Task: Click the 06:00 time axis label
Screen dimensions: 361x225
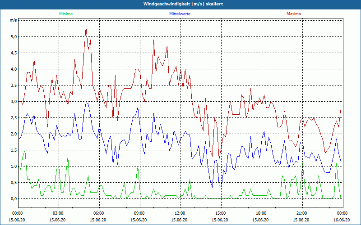Action: [x=99, y=213]
